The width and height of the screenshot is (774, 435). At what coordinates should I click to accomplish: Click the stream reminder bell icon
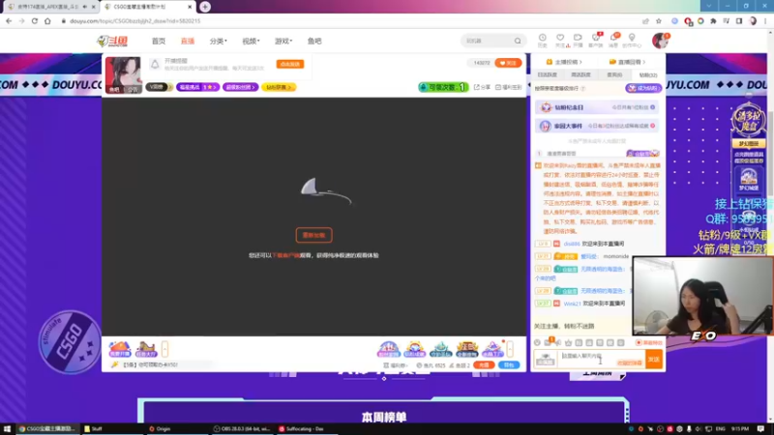pyautogui.click(x=155, y=64)
